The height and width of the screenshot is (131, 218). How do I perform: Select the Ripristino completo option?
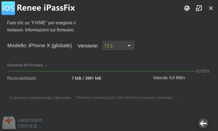tap(124, 98)
